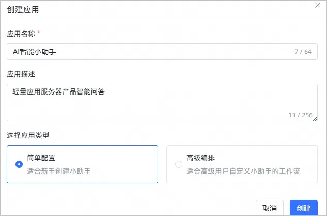
Task: Click the 高级编排 title text
Action: tap(201, 159)
